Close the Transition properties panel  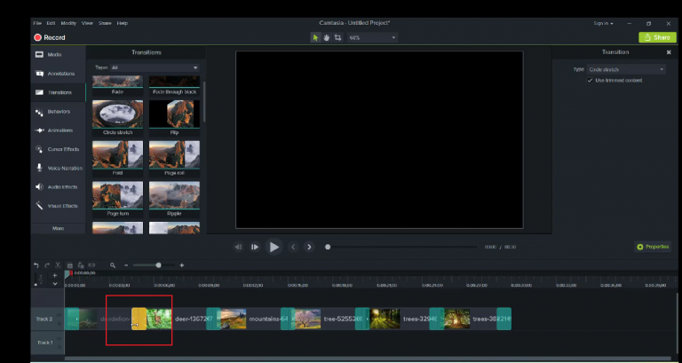(669, 52)
